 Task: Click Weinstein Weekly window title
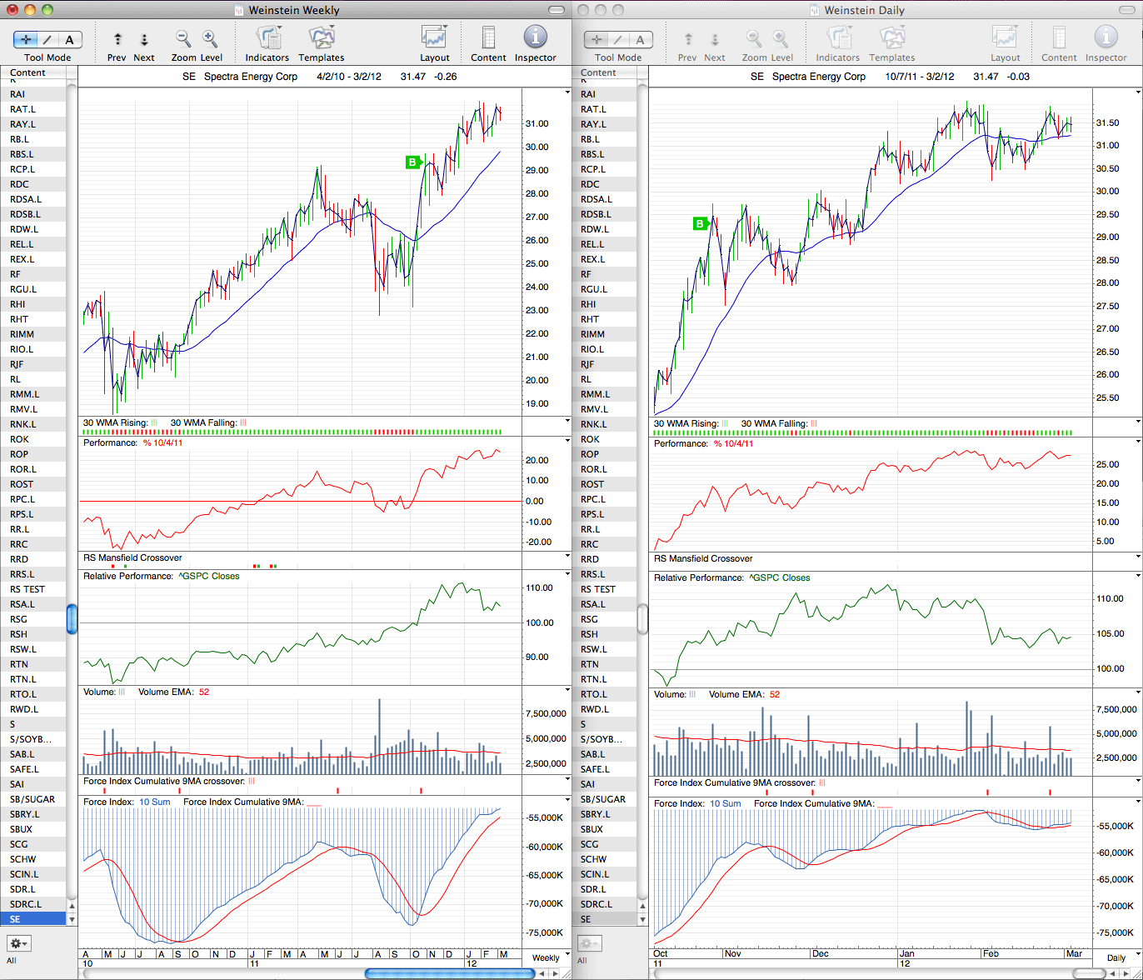[296, 10]
